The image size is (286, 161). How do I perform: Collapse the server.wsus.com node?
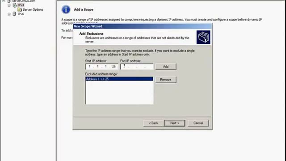coord(4,1)
